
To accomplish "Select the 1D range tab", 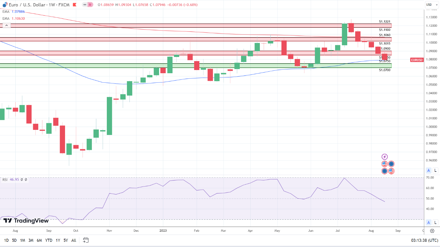I will click(x=6, y=240).
